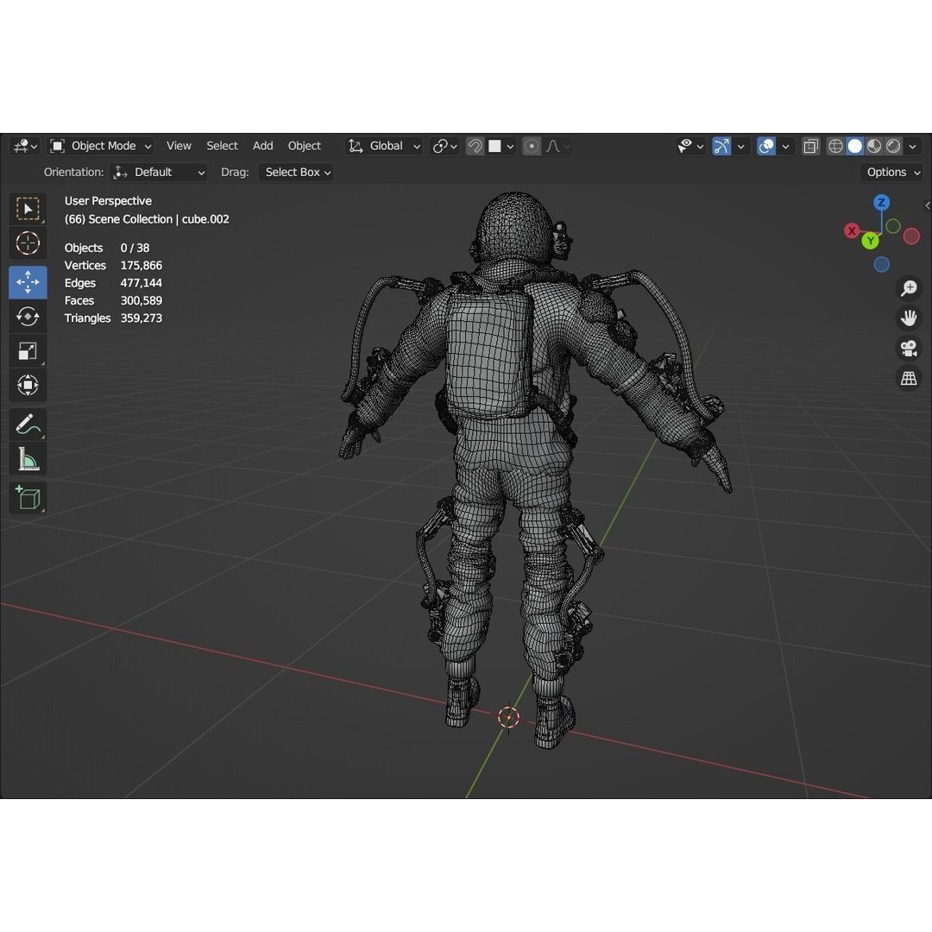The height and width of the screenshot is (932, 932).
Task: Select the Annotate pencil tool
Action: [28, 425]
